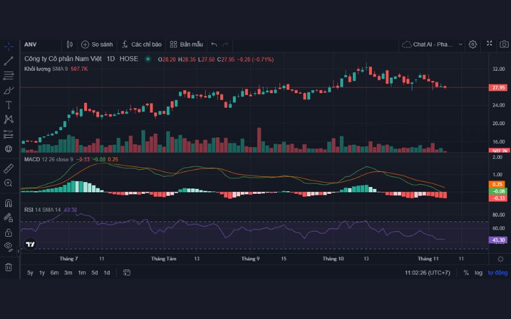Open chart settings gear icon
Image resolution: width=511 pixels, height=319 pixels.
point(473,44)
